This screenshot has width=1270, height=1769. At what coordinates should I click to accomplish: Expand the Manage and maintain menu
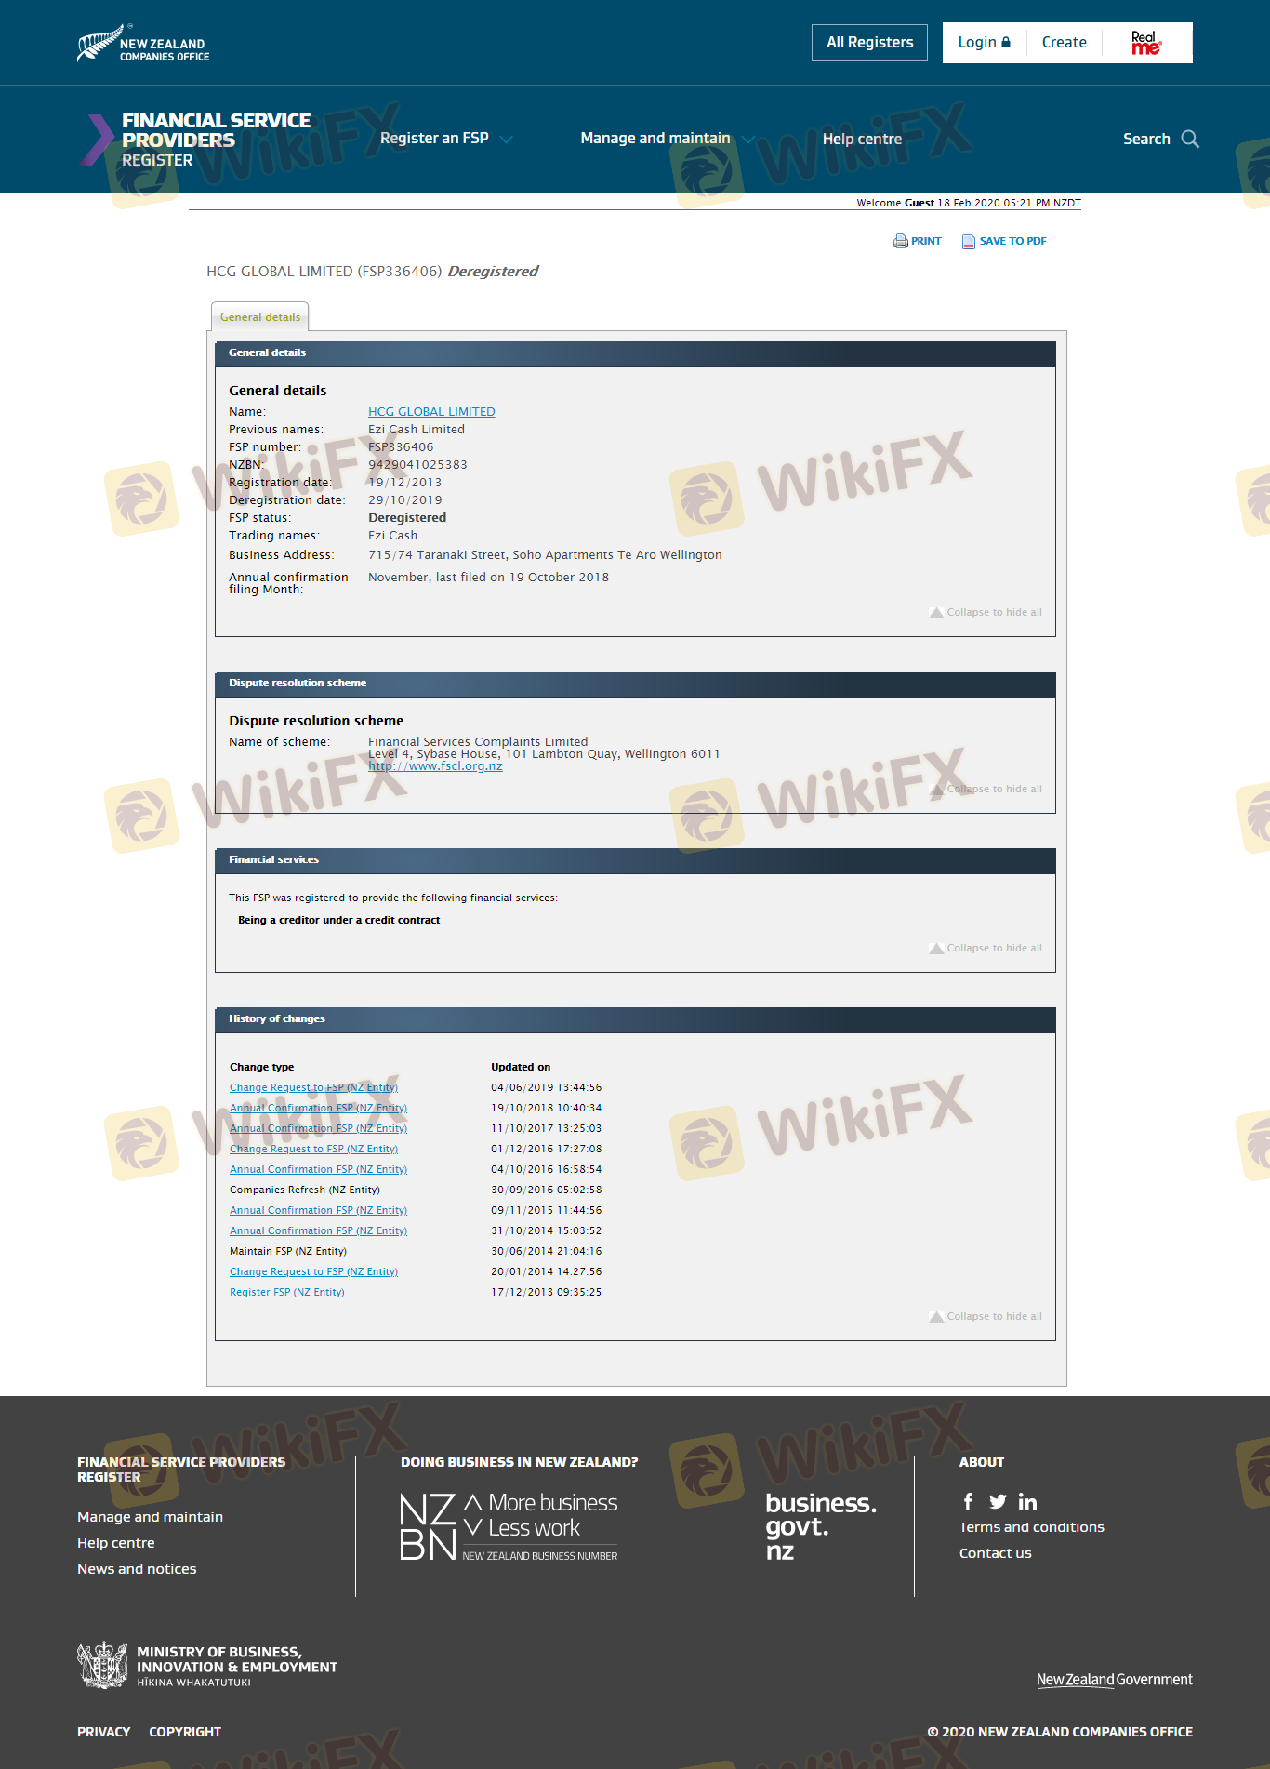pos(666,139)
